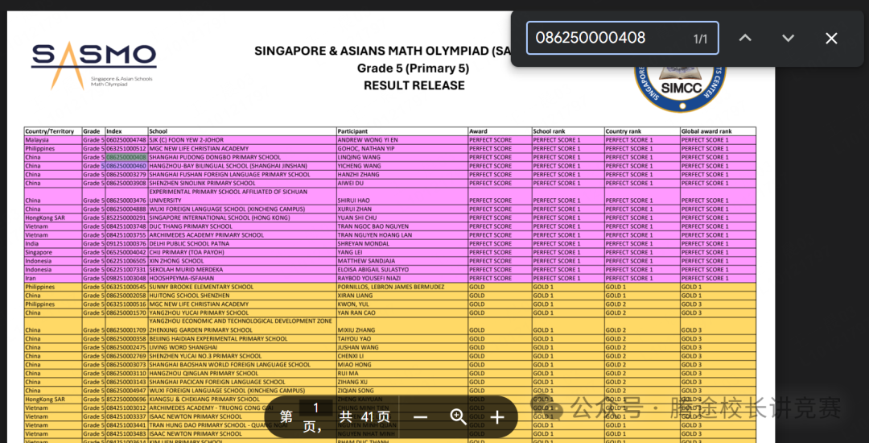Click participant RAYBOD YOUSEFI NIAZI

tap(371, 278)
